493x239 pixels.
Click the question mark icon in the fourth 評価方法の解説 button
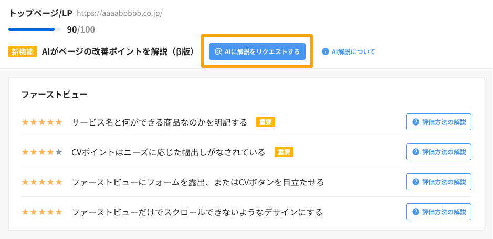pyautogui.click(x=416, y=212)
